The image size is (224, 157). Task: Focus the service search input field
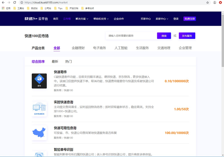coord(131,36)
